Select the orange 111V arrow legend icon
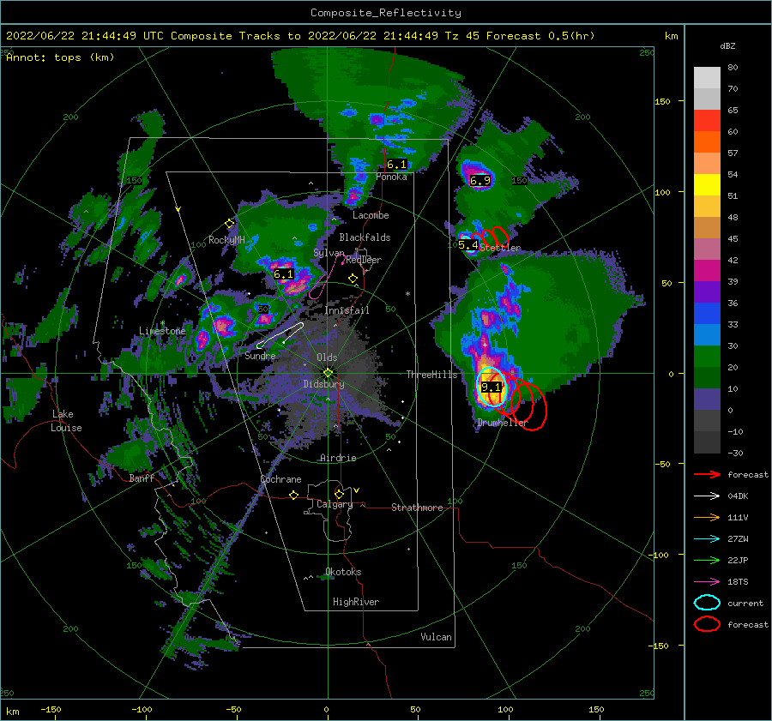Viewport: 772px width, 721px height. 707,517
